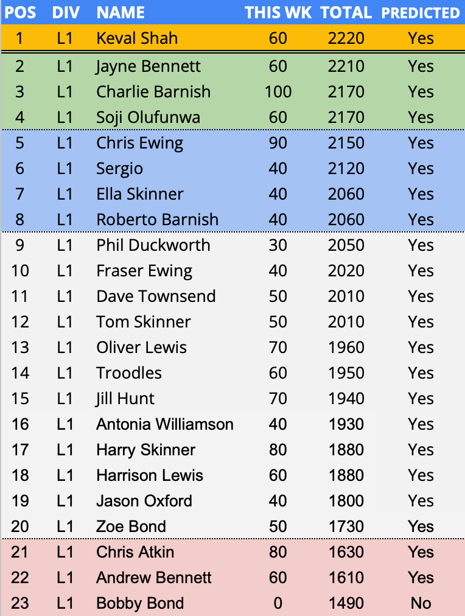
Task: Click Phil Duckworth's name
Action: (153, 245)
